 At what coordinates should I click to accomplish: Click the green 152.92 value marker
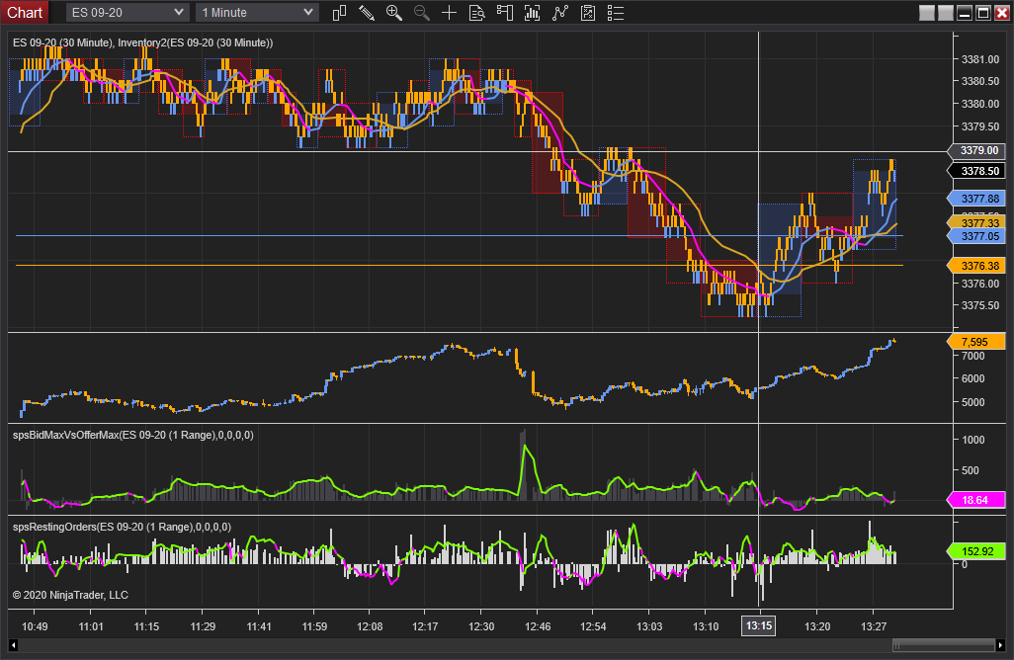[976, 551]
